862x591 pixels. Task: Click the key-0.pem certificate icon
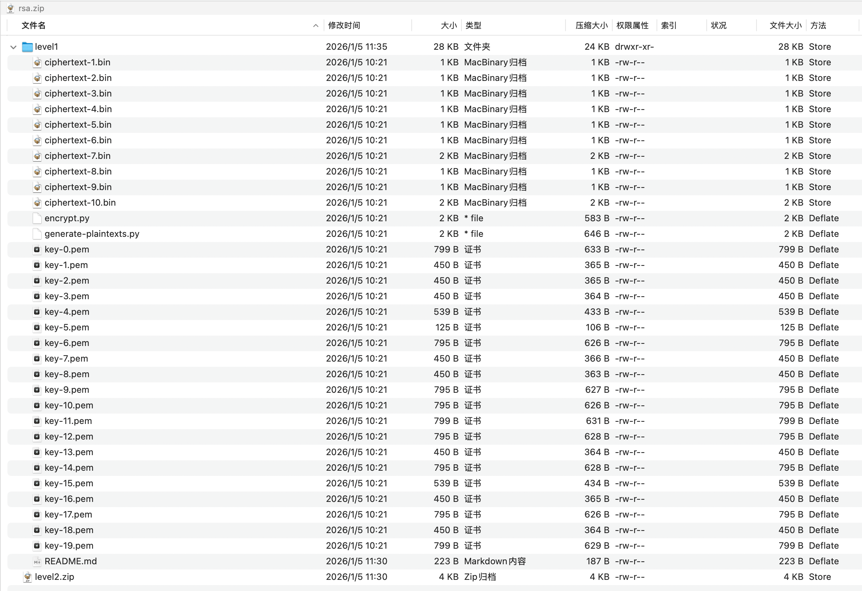[x=37, y=249]
